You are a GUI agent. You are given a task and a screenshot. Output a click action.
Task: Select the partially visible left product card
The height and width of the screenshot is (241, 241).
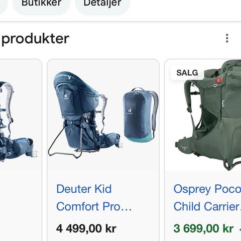pos(21,150)
